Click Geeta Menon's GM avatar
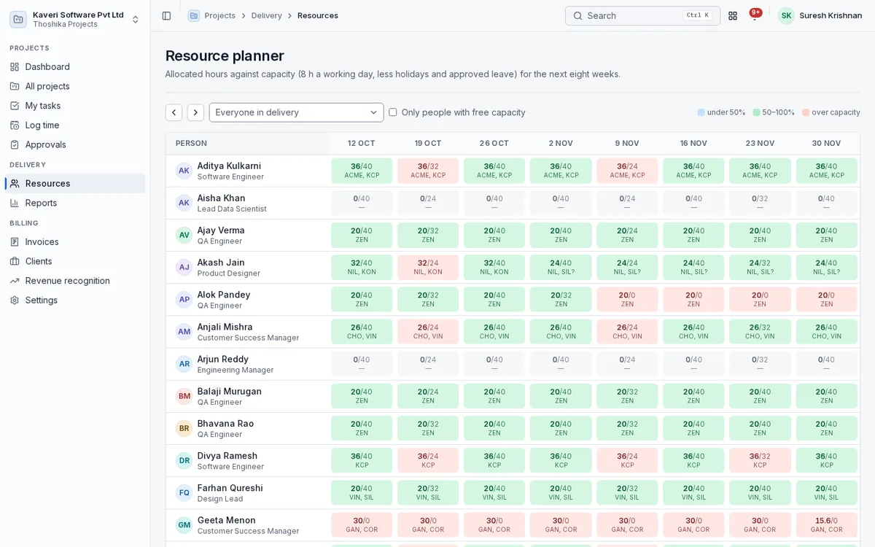This screenshot has height=547, width=875. 184,524
